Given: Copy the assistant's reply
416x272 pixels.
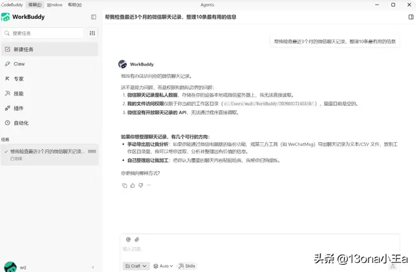Looking at the screenshot, I should click(124, 186).
